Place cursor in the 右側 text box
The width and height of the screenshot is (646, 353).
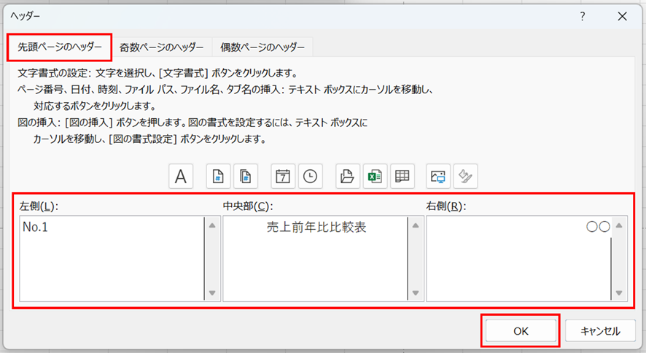click(518, 259)
